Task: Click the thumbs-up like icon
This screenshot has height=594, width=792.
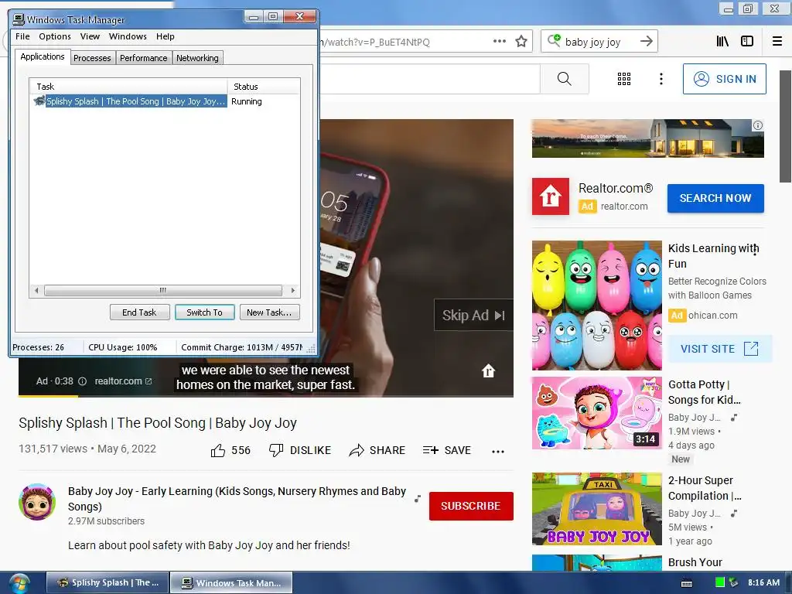Action: pos(217,451)
